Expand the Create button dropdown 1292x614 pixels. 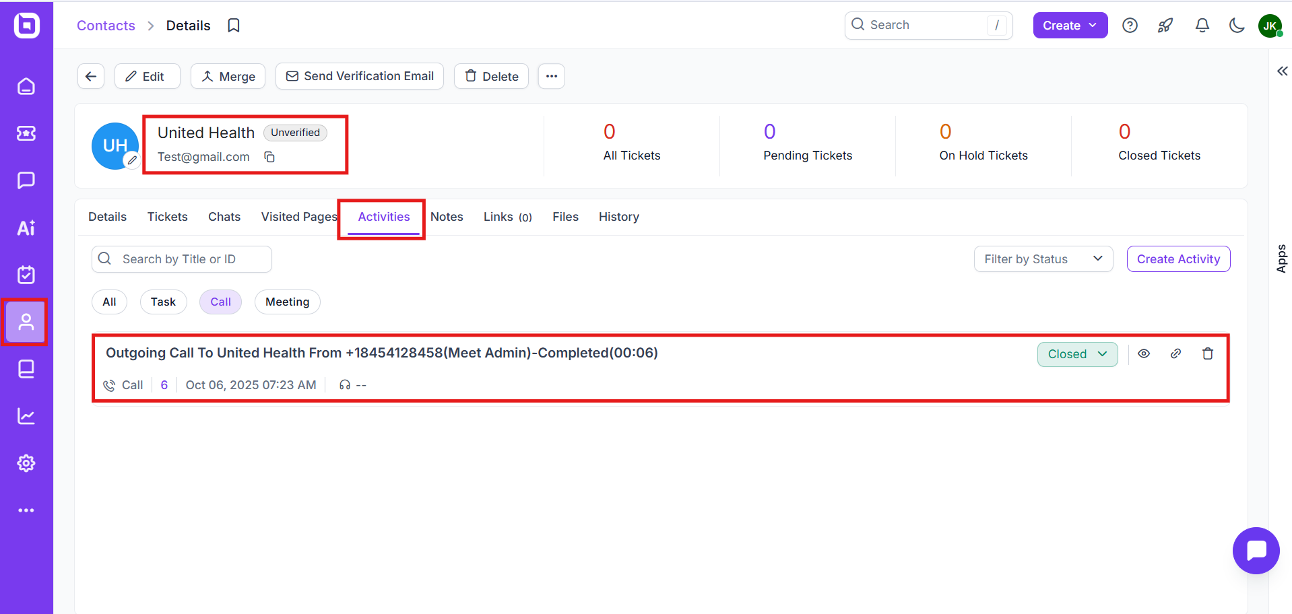[1070, 26]
